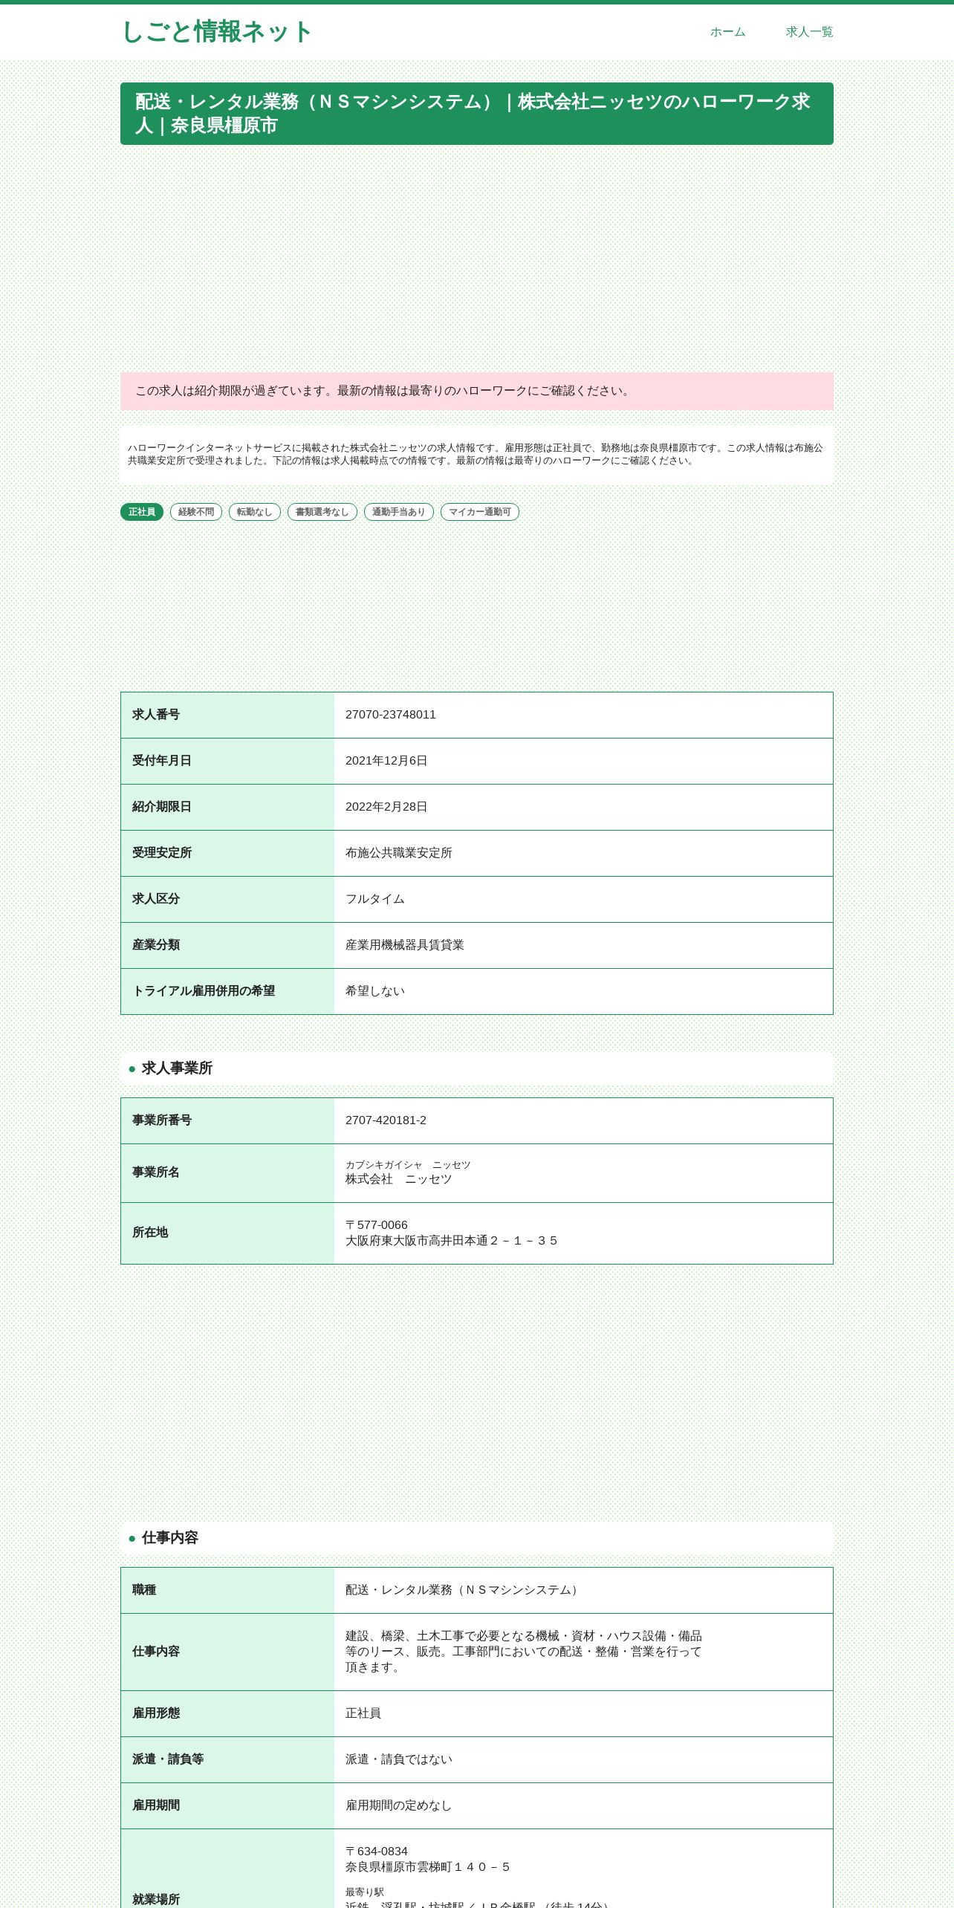
Task: Open the しごと情報ネット site logo
Action: point(216,32)
